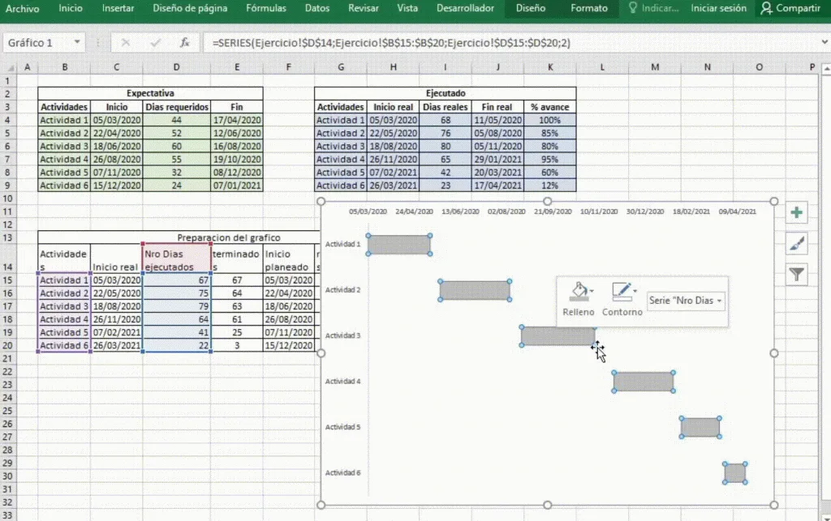Click the % avance header cell
The image size is (831, 521).
click(550, 107)
